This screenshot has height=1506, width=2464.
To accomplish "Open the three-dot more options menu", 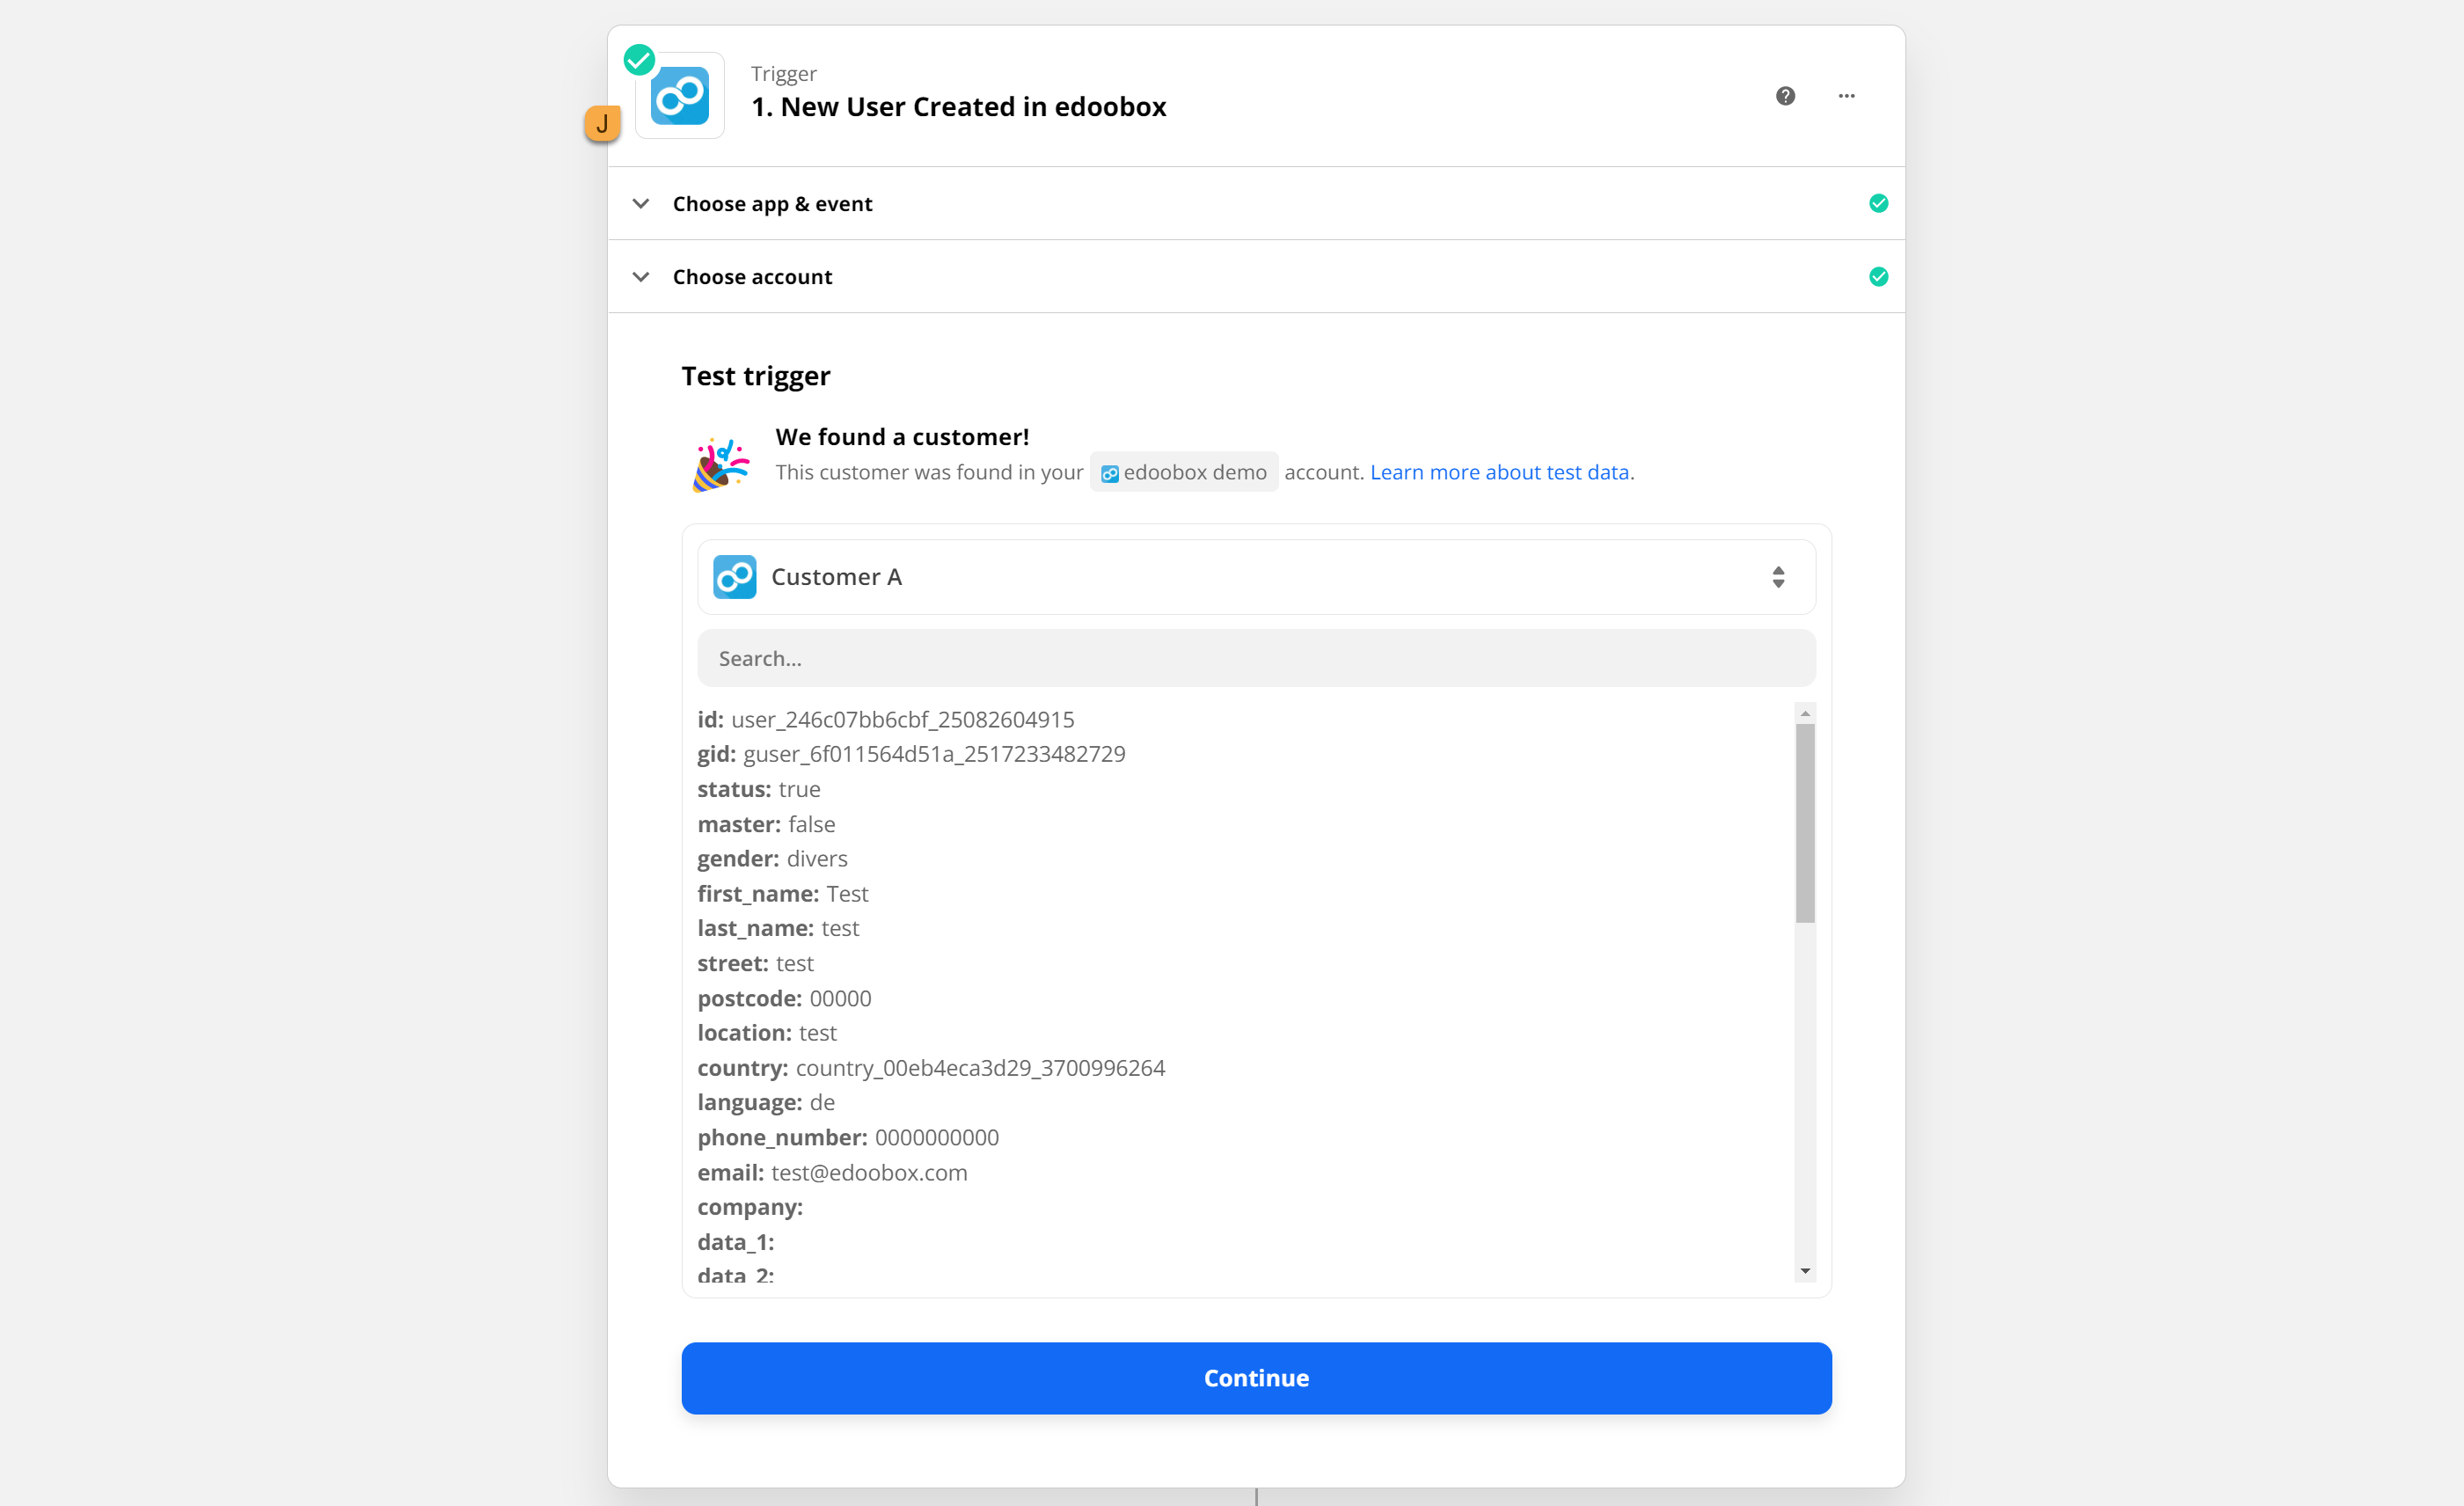I will 1846,96.
